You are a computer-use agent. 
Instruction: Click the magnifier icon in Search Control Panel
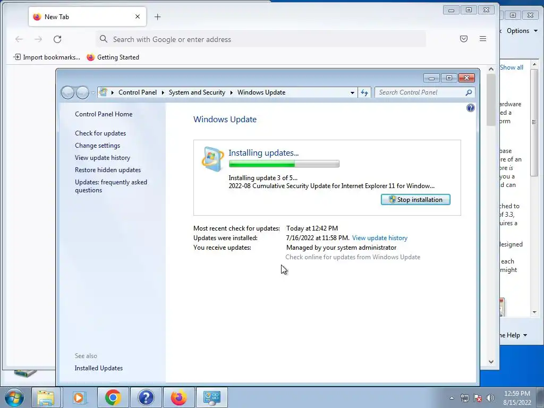(x=469, y=92)
